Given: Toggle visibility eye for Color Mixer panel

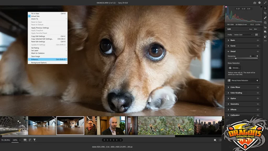Looking at the screenshot, I should click(x=258, y=87).
